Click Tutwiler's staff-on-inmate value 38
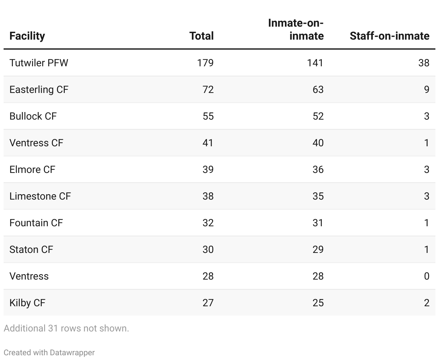The image size is (439, 361). pyautogui.click(x=424, y=63)
